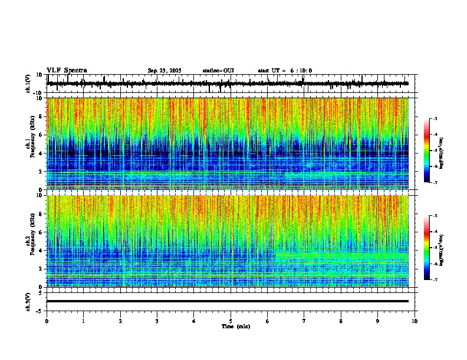Click the ch.1 spectrogram color scale bar
This screenshot has height=360, width=467.
click(426, 151)
